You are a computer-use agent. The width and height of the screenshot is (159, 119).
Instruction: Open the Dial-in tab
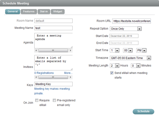44,11
